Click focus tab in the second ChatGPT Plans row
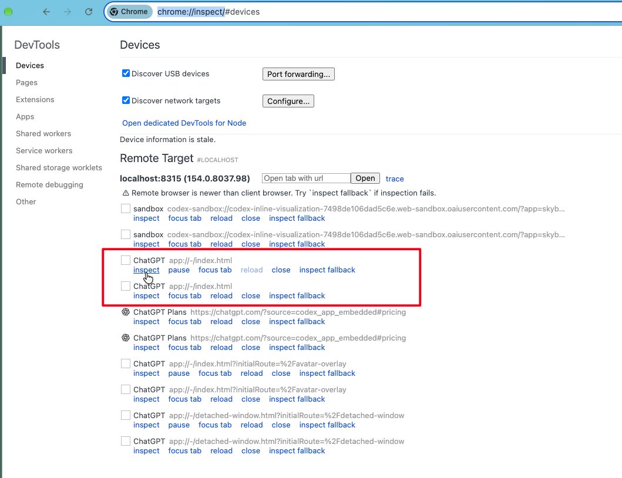Image resolution: width=622 pixels, height=478 pixels. pyautogui.click(x=185, y=348)
